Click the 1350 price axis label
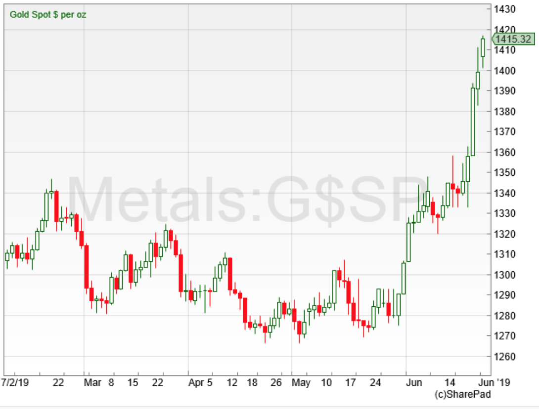The width and height of the screenshot is (539, 409). pos(505,173)
